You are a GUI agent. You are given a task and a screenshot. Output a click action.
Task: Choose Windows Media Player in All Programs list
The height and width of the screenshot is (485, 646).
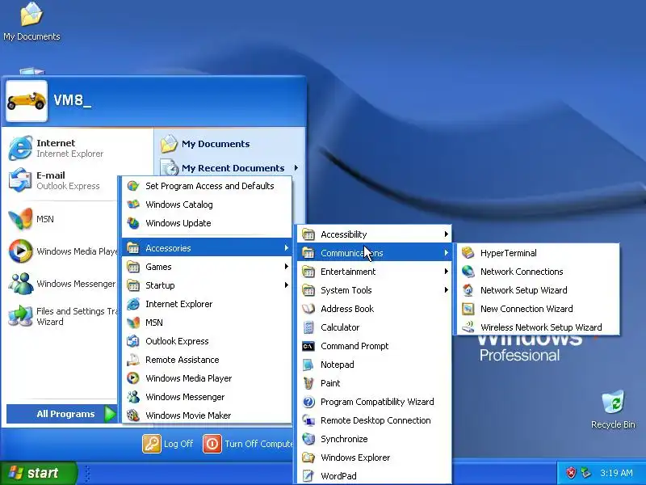click(x=207, y=378)
